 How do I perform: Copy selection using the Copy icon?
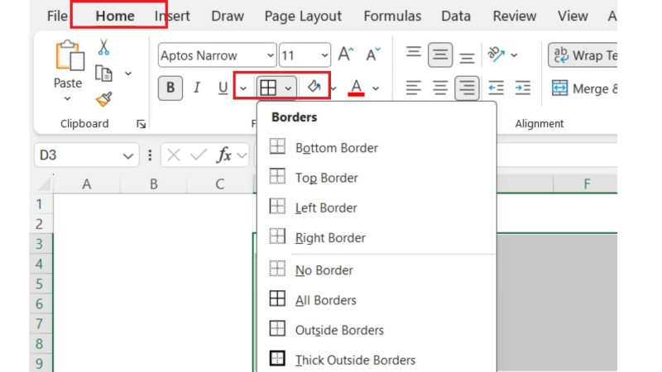pos(103,74)
